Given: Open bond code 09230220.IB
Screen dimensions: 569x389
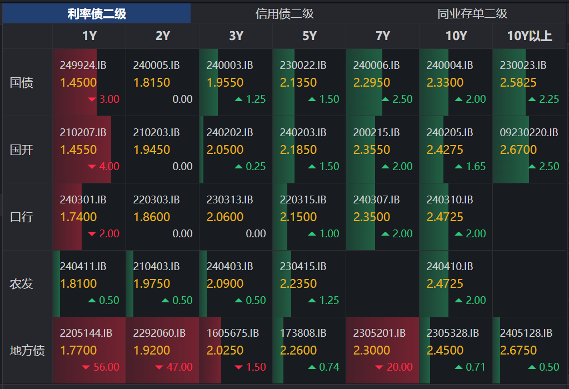Looking at the screenshot, I should coord(528,133).
